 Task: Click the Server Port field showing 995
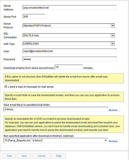pos(34,16)
